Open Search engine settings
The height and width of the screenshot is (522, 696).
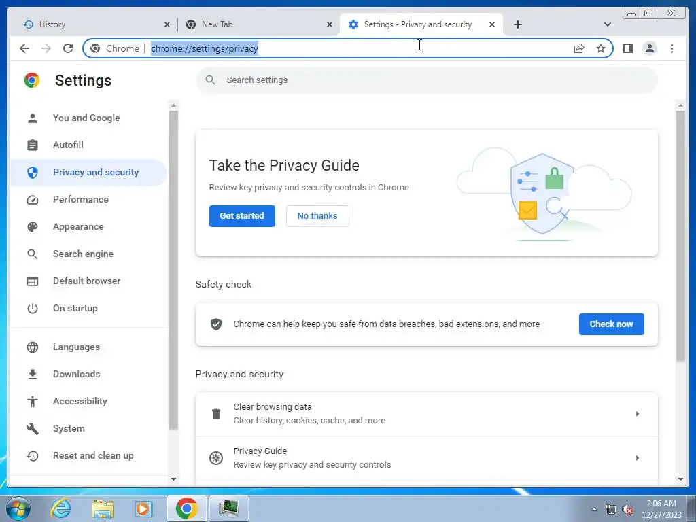pos(88,254)
